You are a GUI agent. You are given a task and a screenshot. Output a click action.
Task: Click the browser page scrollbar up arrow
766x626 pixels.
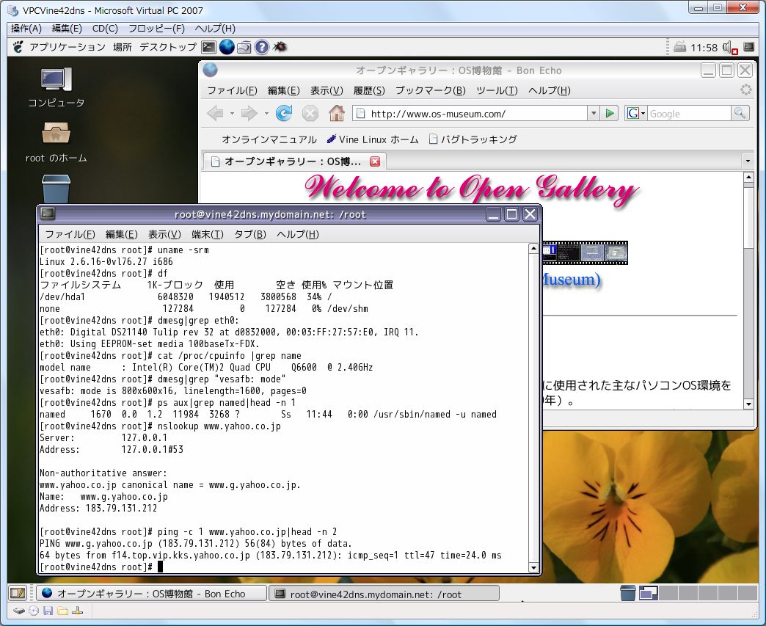tap(748, 178)
